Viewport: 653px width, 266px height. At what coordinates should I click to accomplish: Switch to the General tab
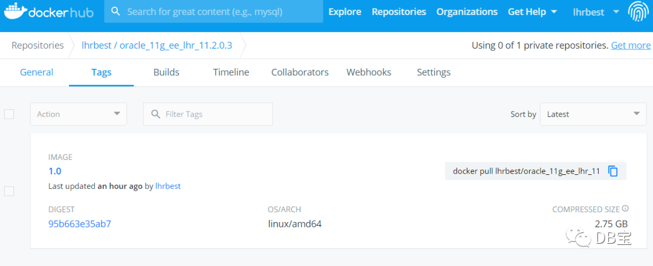click(x=37, y=72)
